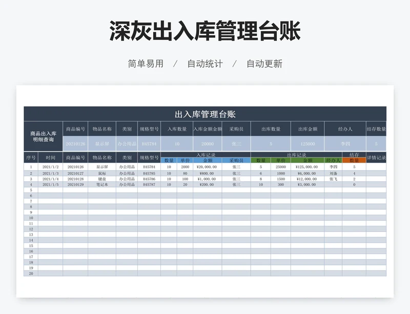Select outbound amount ¥12,000.00

(306, 179)
